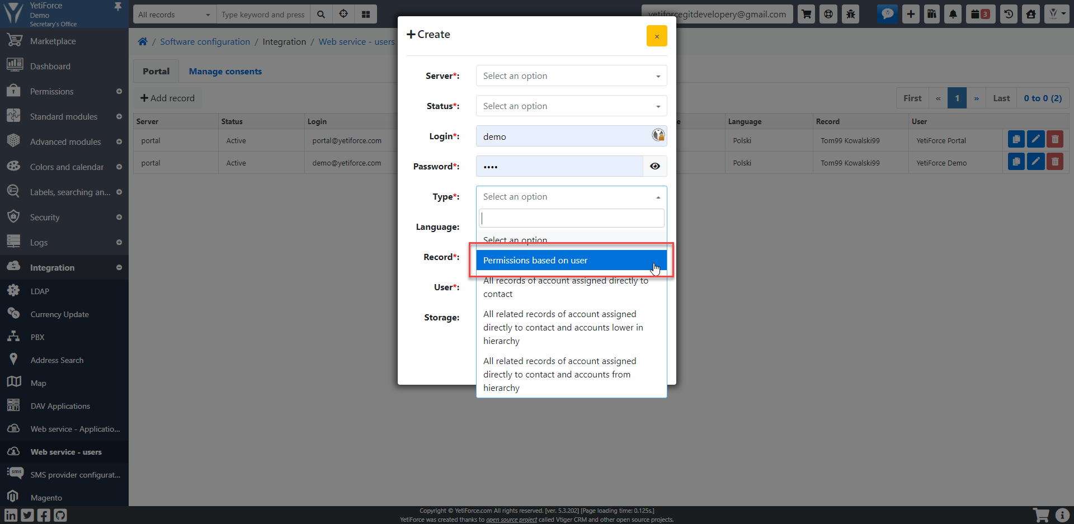Open Dashboard in sidebar
The image size is (1074, 524).
tap(64, 66)
